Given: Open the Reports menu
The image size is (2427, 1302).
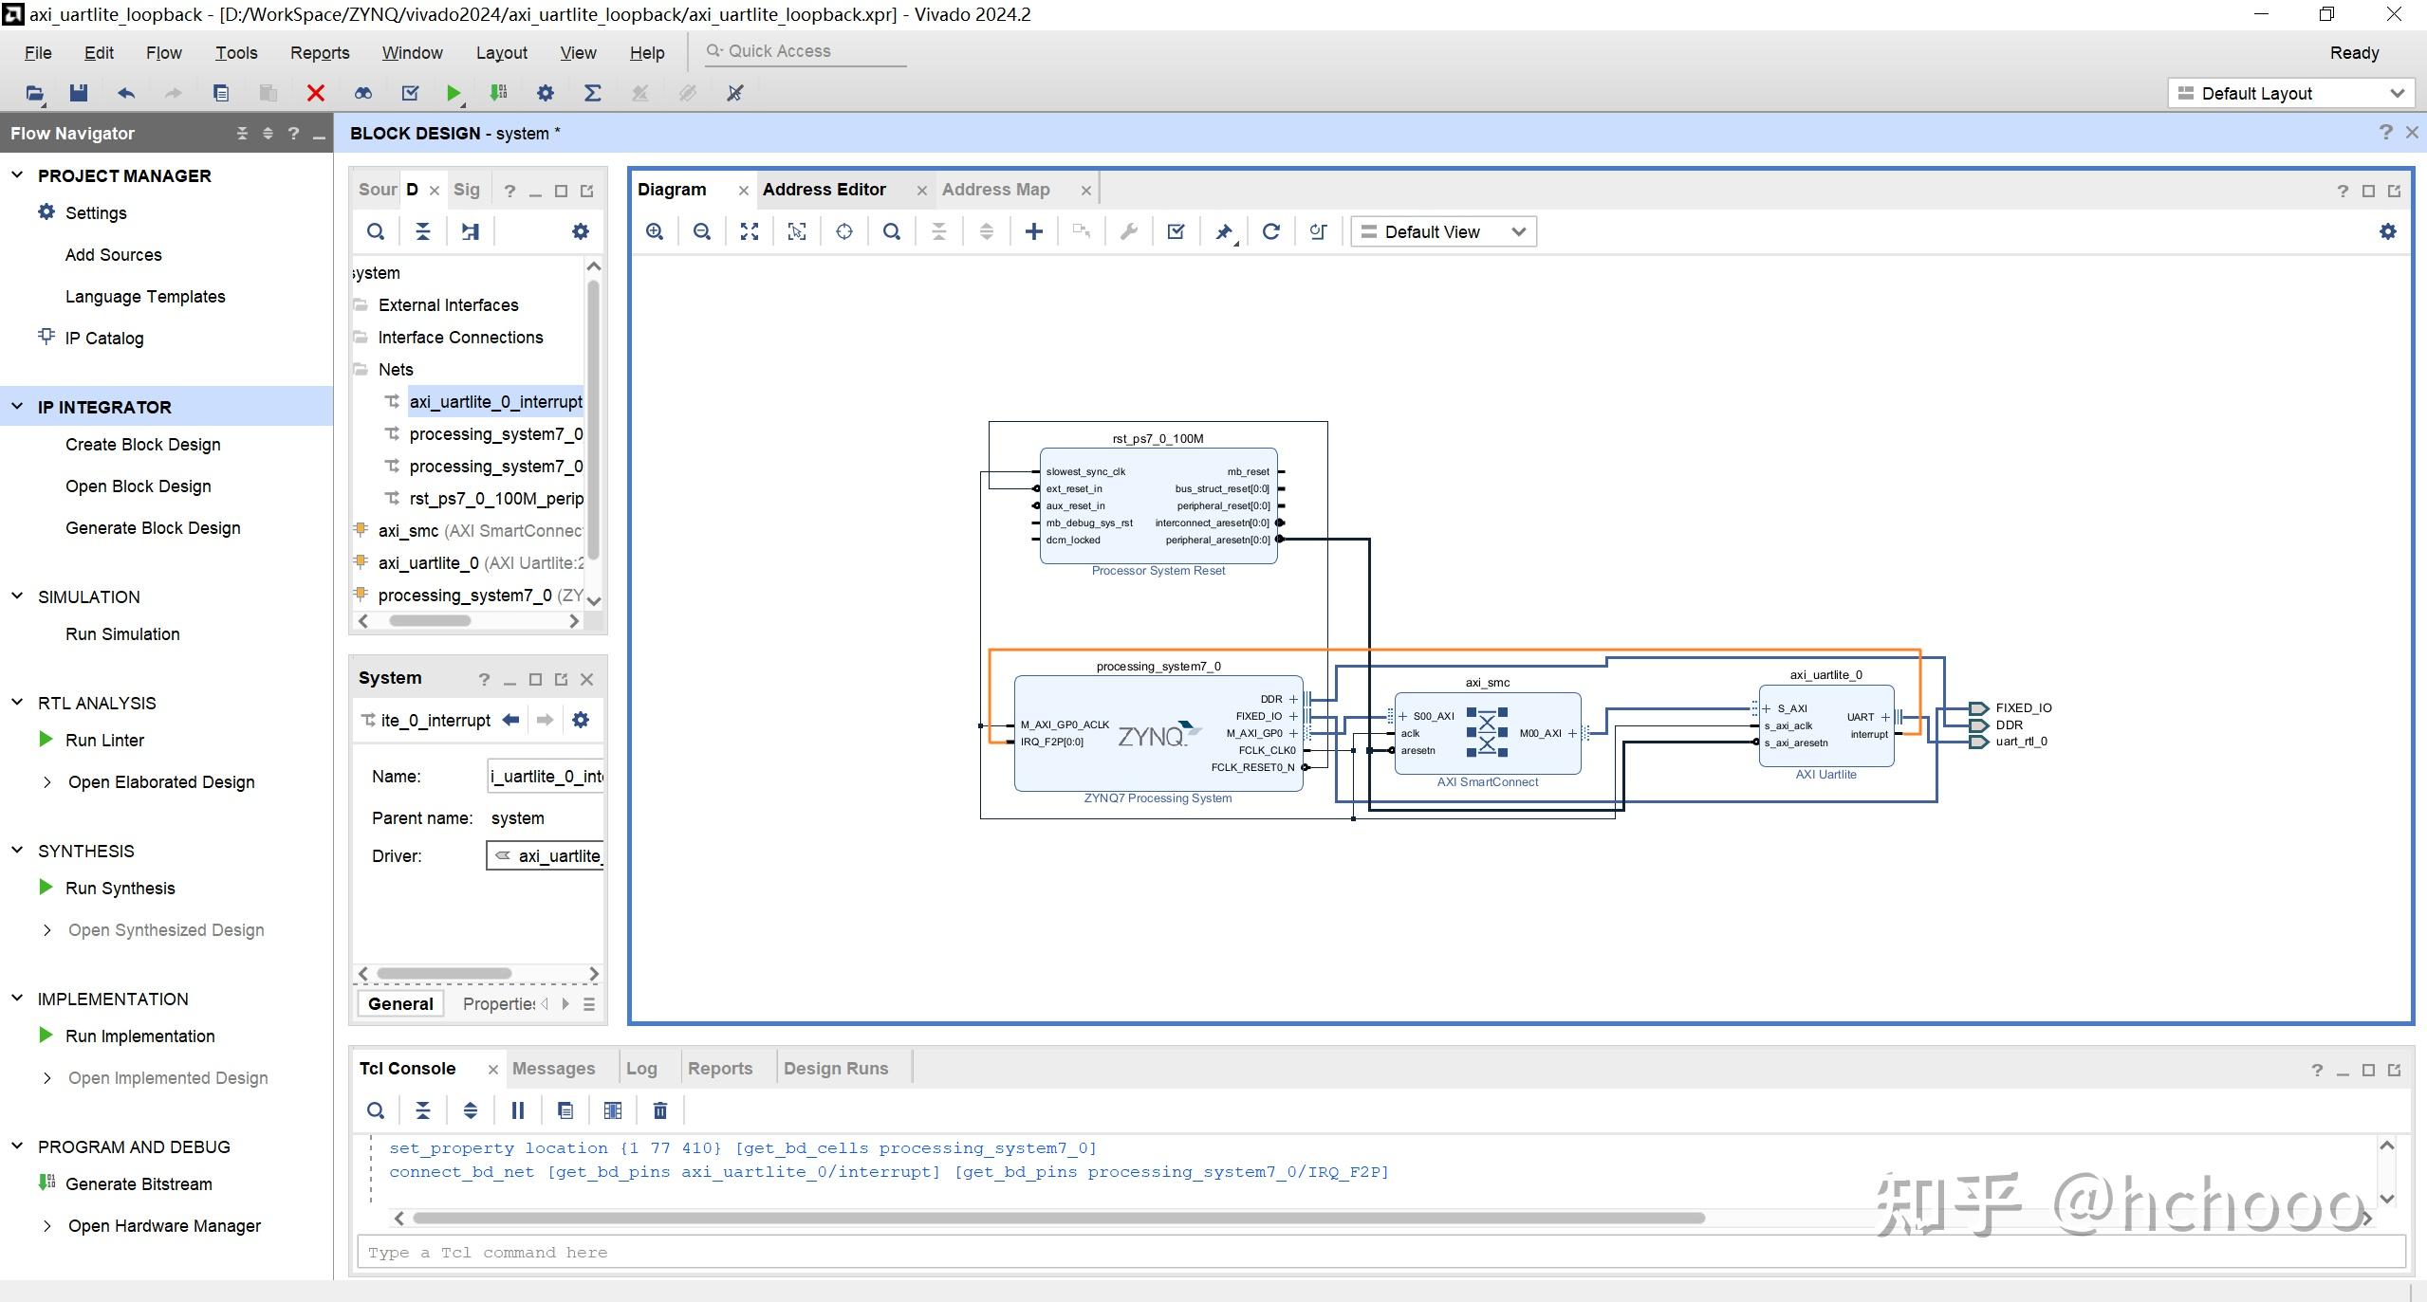Looking at the screenshot, I should coord(320,53).
